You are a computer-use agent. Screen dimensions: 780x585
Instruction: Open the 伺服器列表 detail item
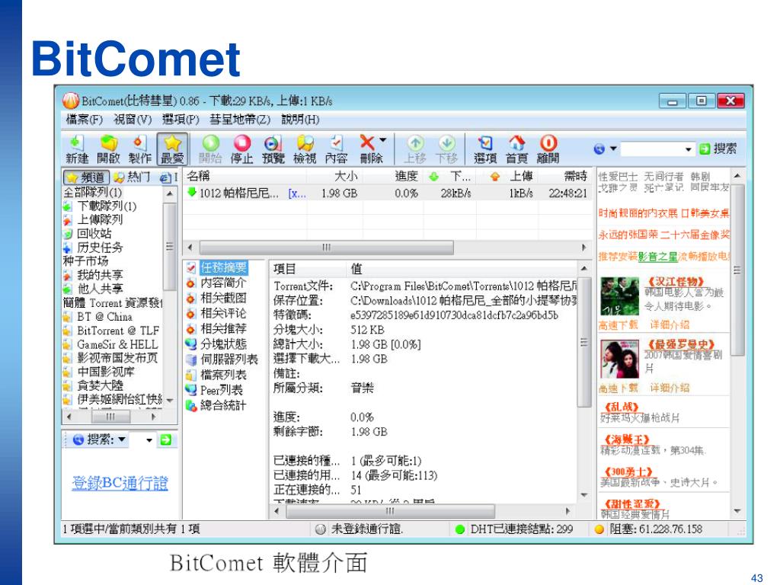pos(229,360)
